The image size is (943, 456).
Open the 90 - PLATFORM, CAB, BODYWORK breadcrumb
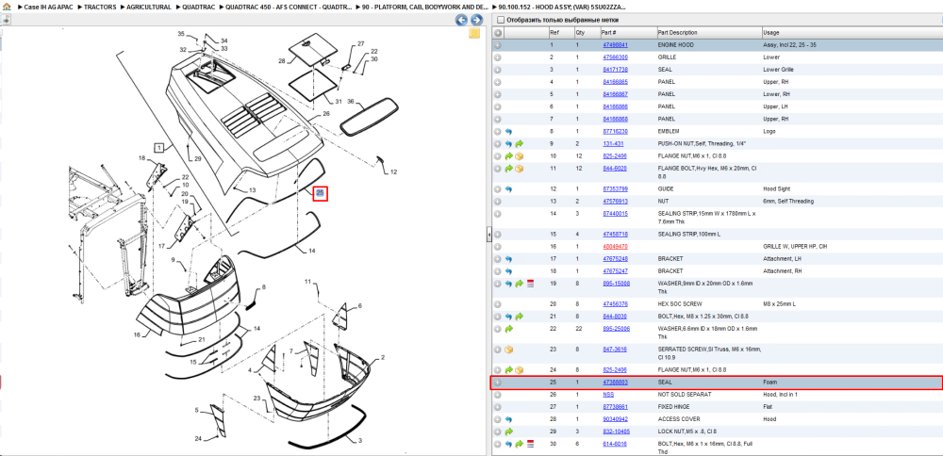[x=426, y=7]
